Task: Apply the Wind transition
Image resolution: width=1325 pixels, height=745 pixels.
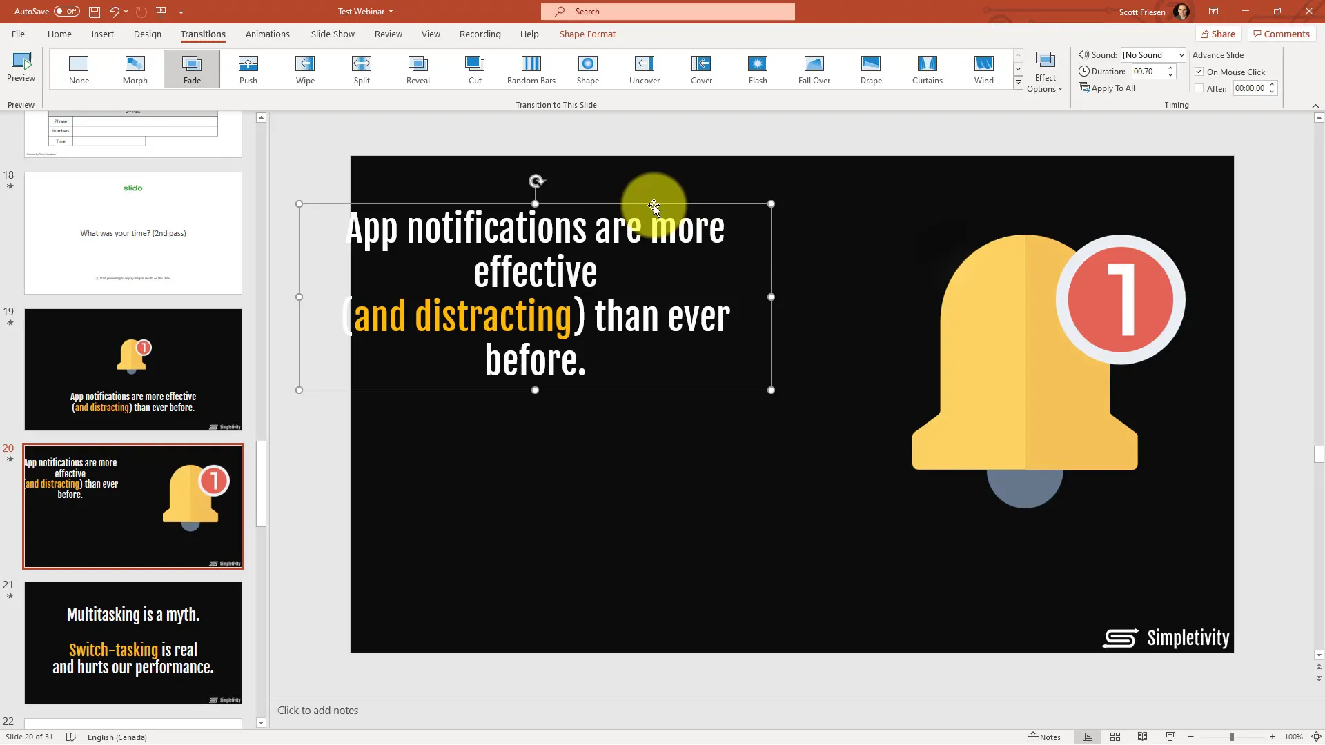Action: tap(984, 69)
